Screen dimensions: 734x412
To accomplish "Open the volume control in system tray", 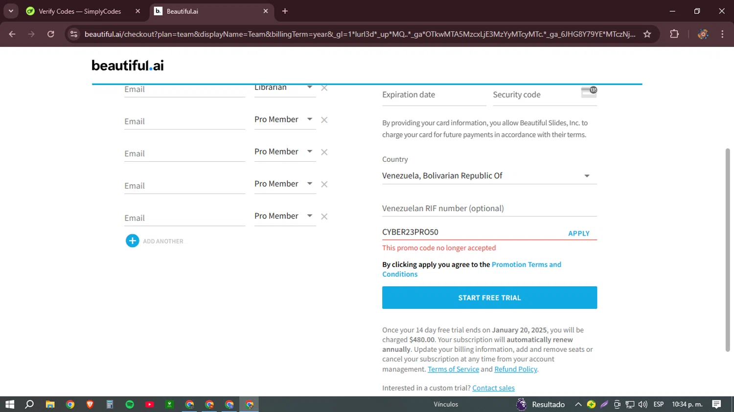I will 642,404.
